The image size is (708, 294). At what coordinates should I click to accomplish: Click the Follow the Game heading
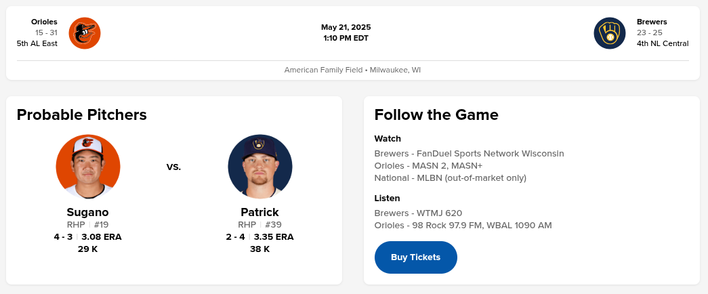point(436,114)
